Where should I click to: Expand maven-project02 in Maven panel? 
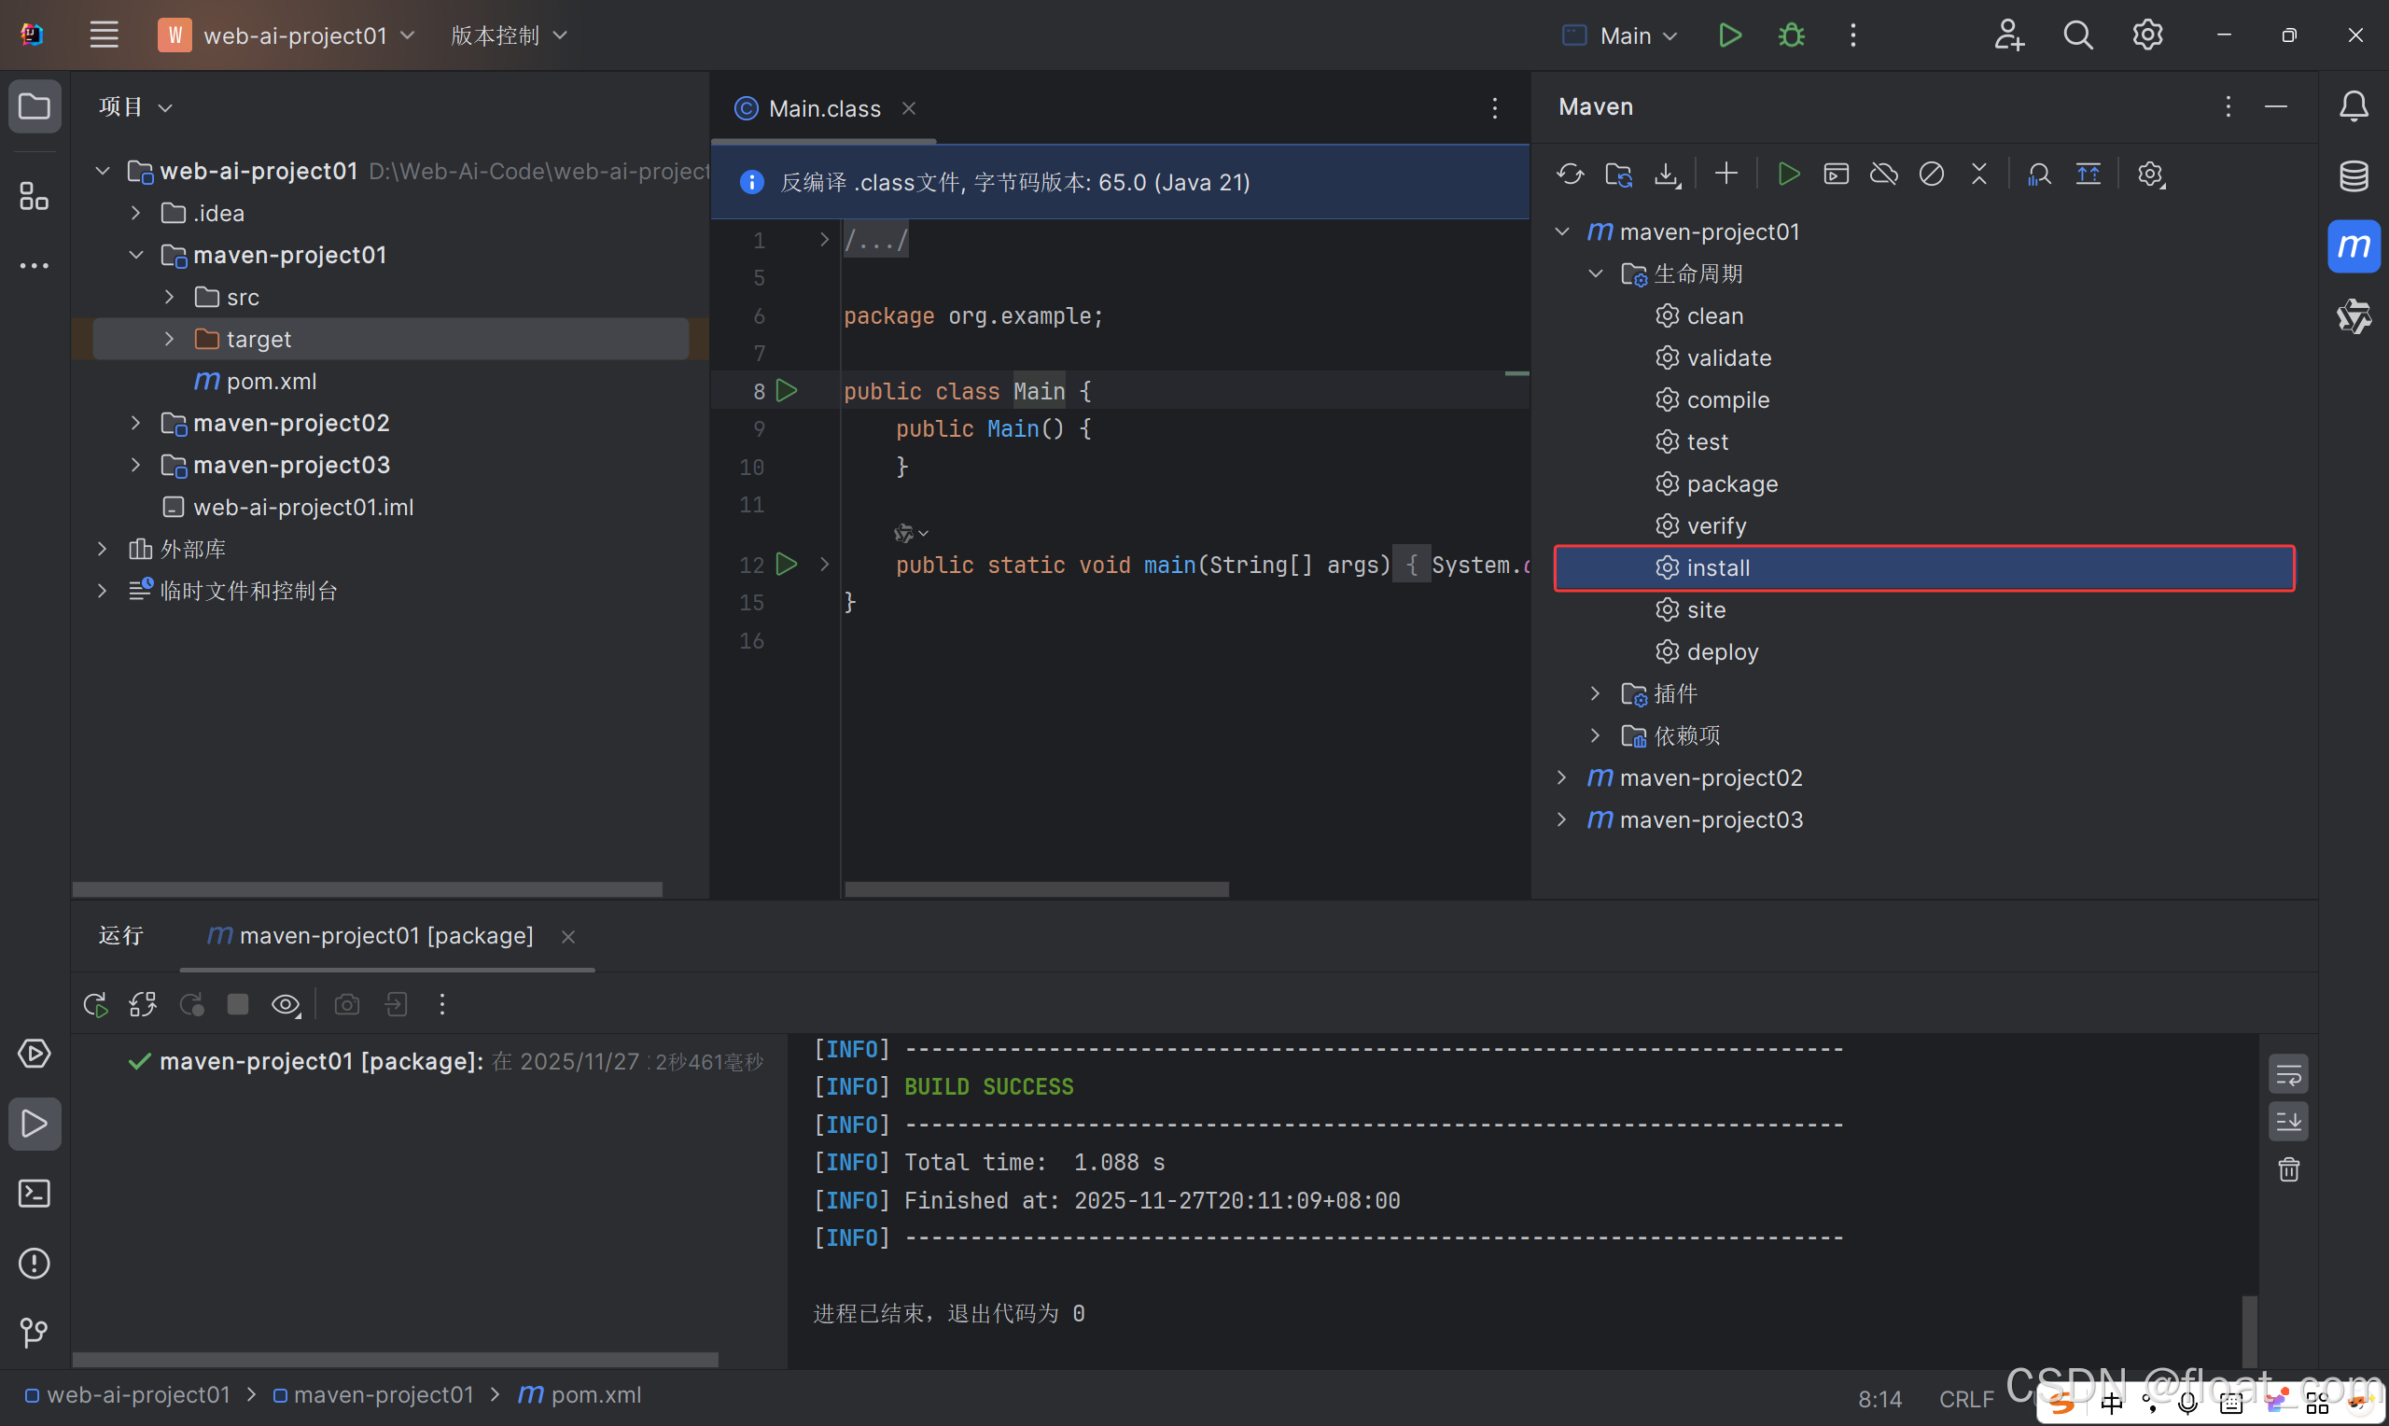tap(1562, 777)
